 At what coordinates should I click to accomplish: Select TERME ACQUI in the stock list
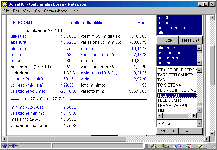(x=177, y=106)
